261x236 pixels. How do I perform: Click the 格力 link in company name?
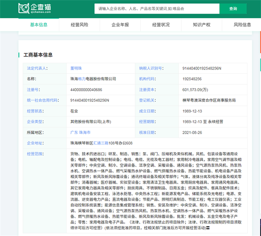click(x=82, y=79)
